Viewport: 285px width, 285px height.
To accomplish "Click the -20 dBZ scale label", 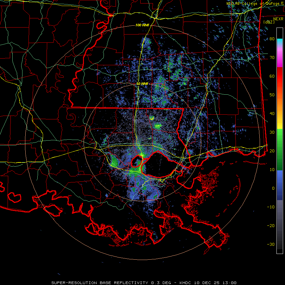I will pos(271,226).
